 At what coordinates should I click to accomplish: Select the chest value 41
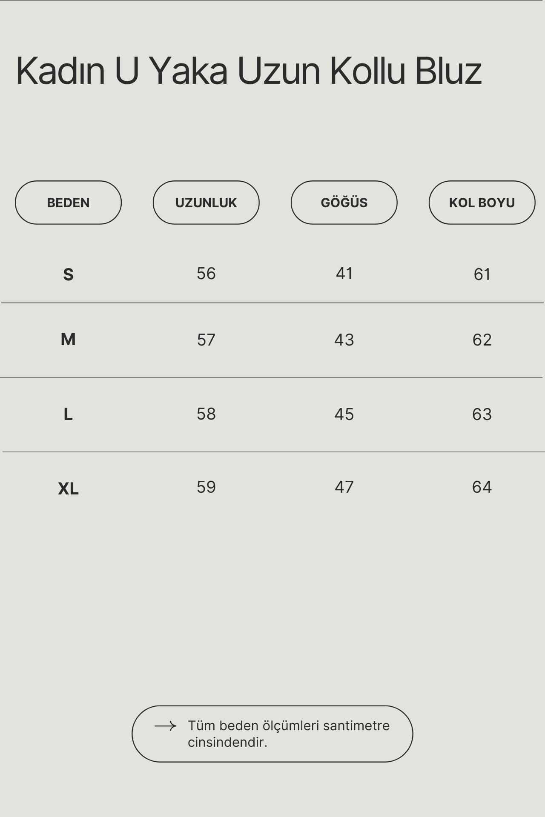[344, 274]
